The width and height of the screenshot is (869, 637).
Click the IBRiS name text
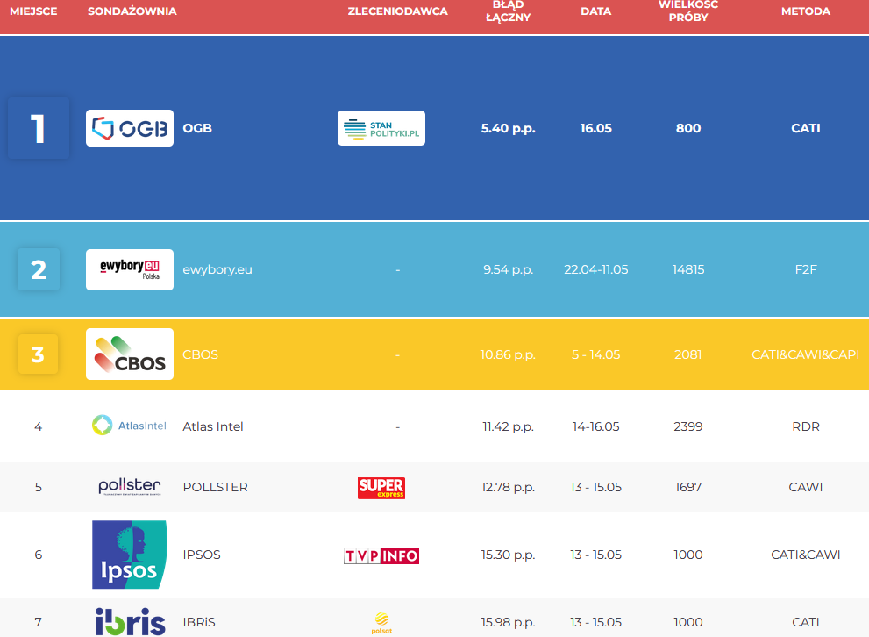(199, 622)
